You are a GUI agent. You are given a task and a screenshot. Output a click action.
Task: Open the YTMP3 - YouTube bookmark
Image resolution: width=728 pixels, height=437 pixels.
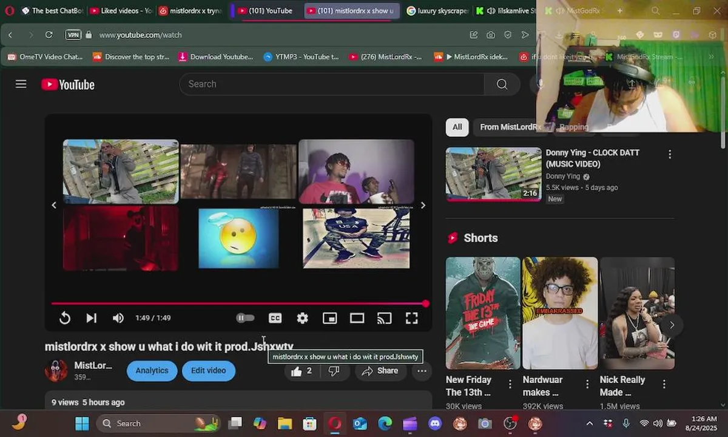[x=301, y=57]
